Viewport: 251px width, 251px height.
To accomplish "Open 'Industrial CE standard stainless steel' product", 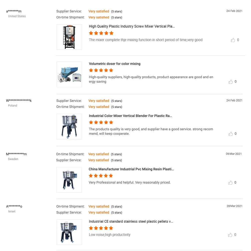I will (x=131, y=222).
